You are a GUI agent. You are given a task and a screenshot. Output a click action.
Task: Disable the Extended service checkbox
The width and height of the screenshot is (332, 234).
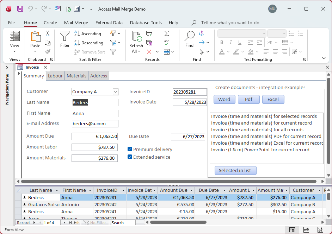130,157
